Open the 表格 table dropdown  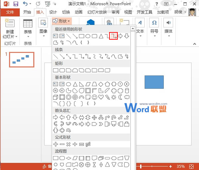[28, 28]
